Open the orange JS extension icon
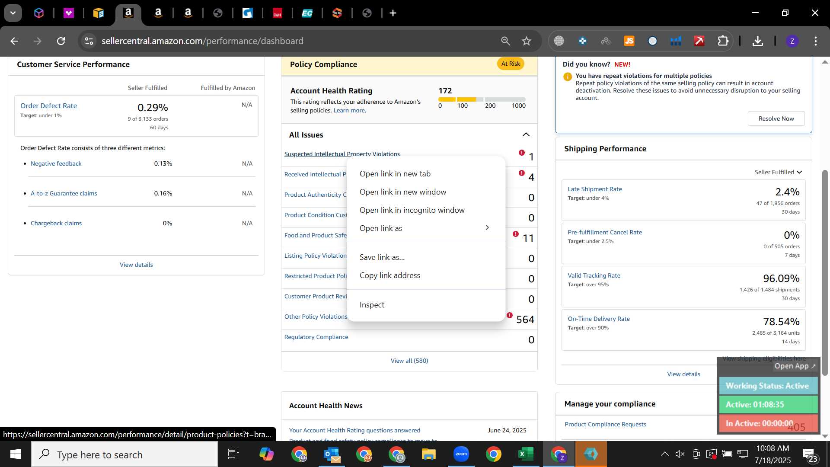The height and width of the screenshot is (467, 830). coord(629,41)
